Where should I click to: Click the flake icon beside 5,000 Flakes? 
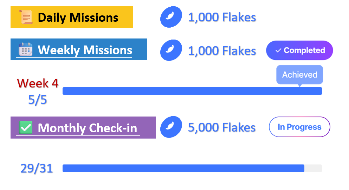tap(171, 127)
